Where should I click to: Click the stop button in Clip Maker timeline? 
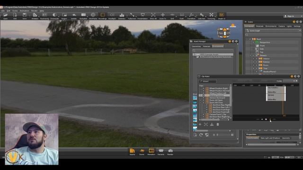pyautogui.click(x=266, y=119)
